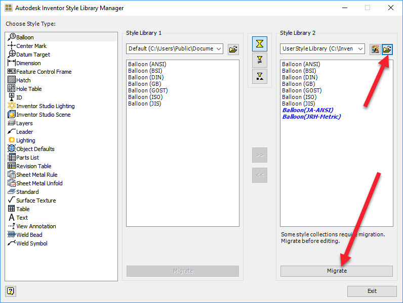Select the View Annotation style type
The image size is (403, 303).
32,226
